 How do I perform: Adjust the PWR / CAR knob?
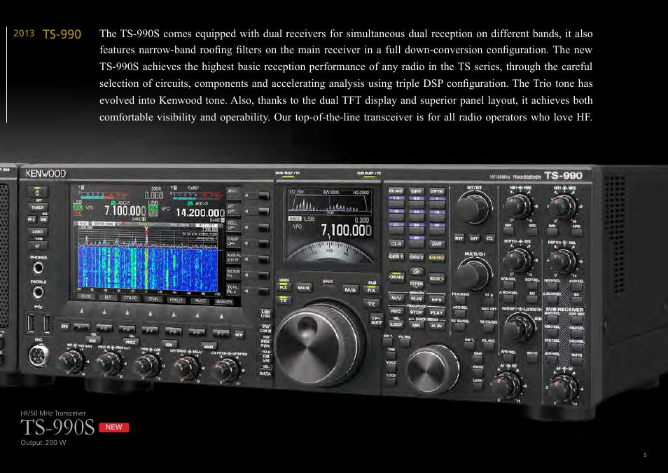[x=148, y=366]
